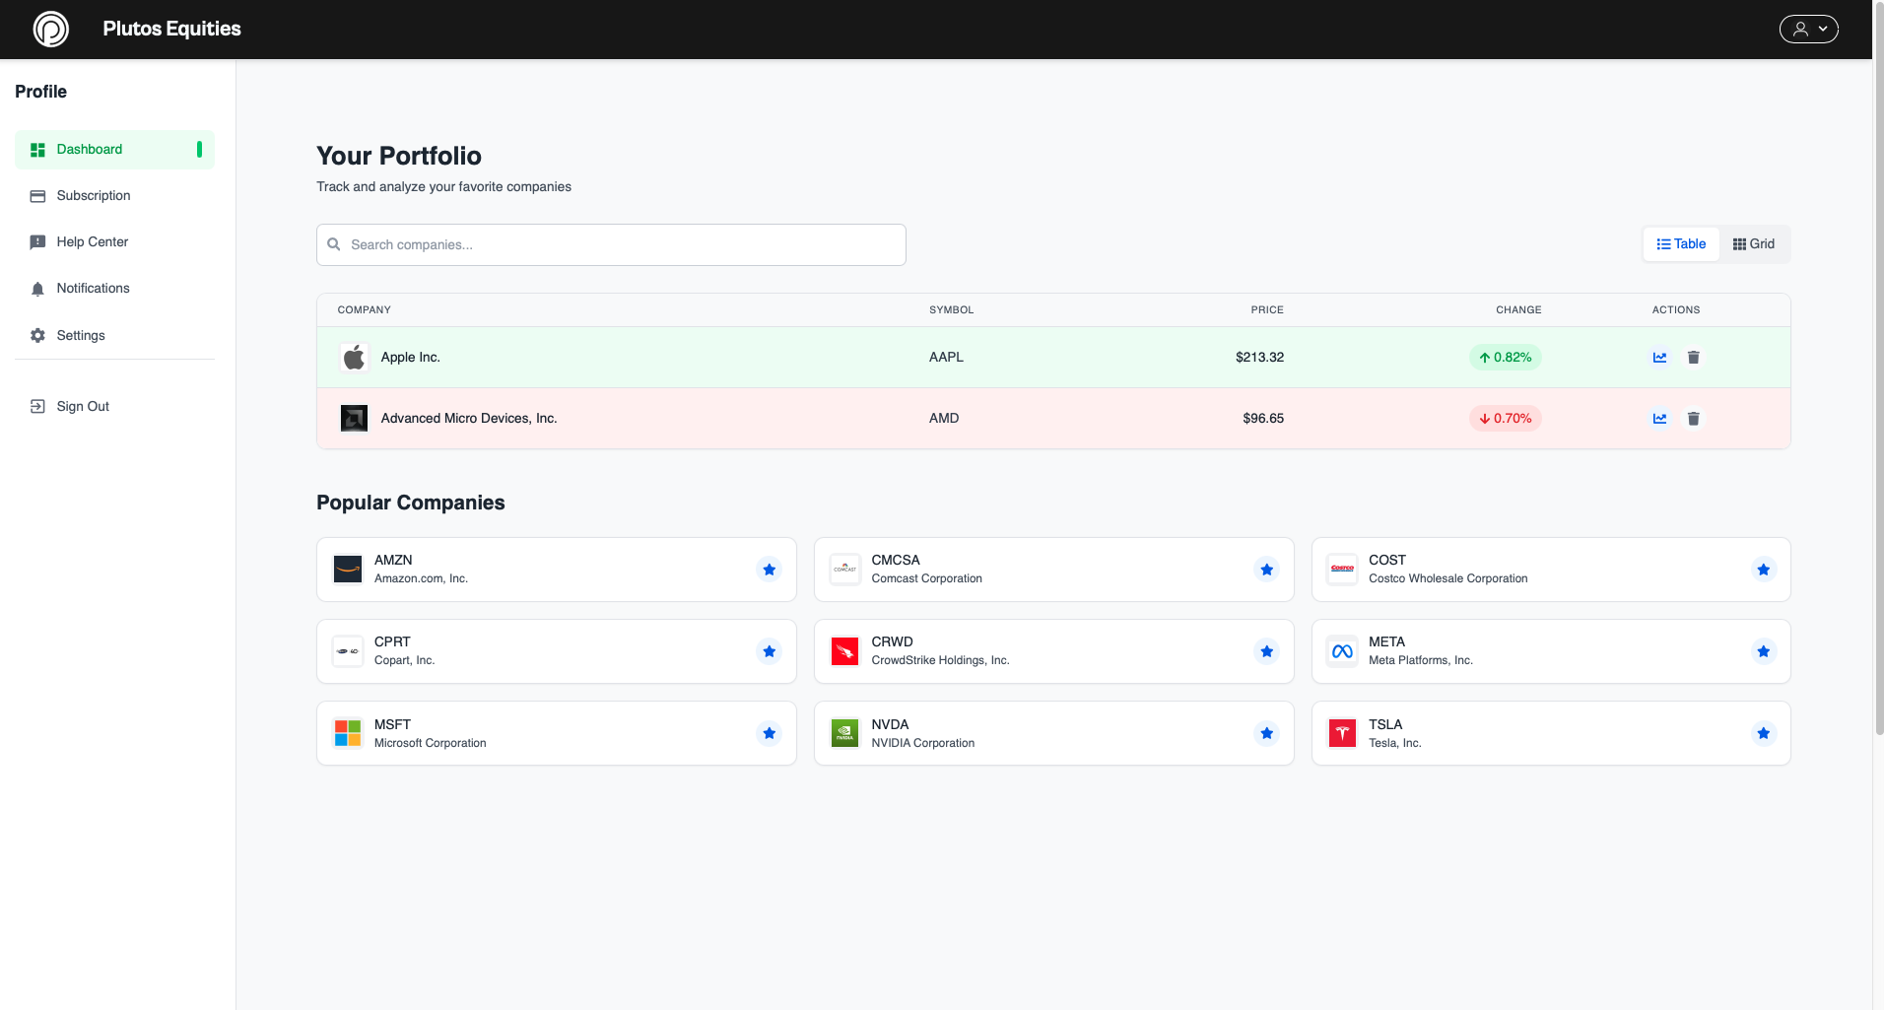Screen dimensions: 1884x1010
Task: Open the Help Center
Action: point(92,241)
